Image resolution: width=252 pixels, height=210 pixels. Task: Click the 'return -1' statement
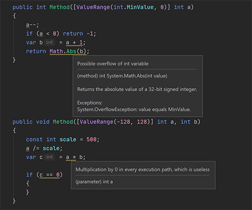[80, 34]
